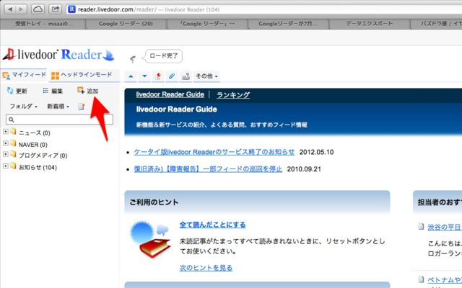This screenshot has height=288, width=462.
Task: Click the address bar showing reader.livedoor.com
Action: point(263,9)
